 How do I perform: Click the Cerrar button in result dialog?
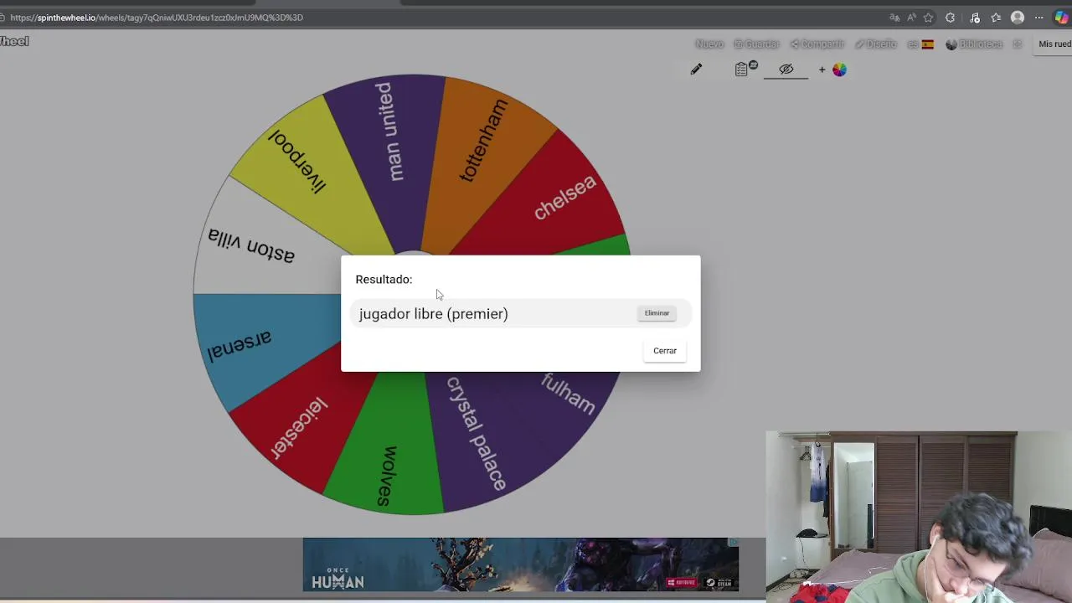664,351
